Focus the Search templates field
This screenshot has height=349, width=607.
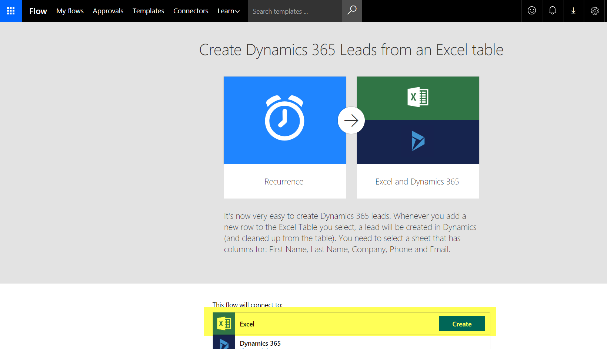[x=295, y=11]
